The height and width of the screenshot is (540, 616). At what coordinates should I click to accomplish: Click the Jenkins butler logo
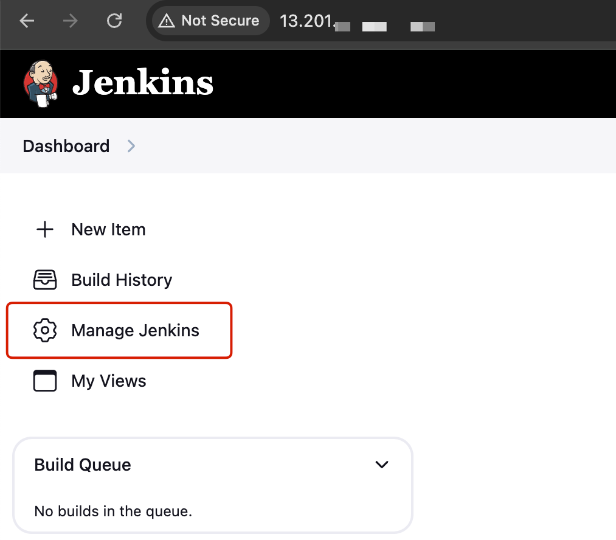click(x=41, y=84)
